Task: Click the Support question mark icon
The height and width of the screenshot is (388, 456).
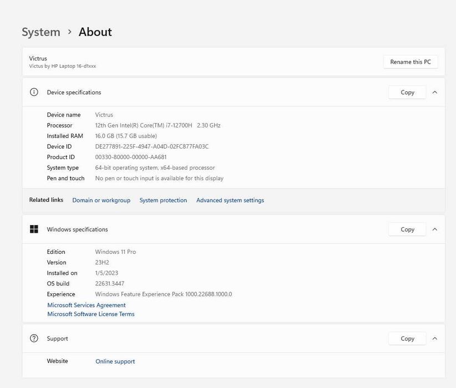Action: click(x=34, y=338)
